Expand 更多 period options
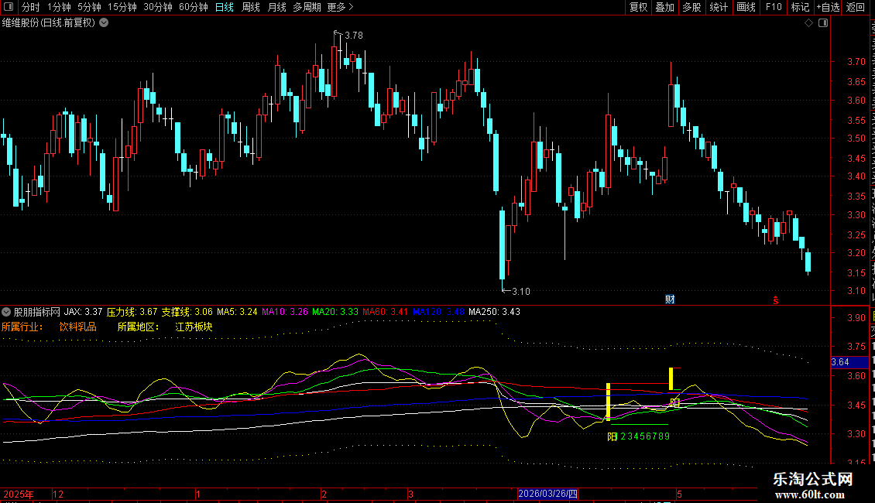 pos(340,7)
